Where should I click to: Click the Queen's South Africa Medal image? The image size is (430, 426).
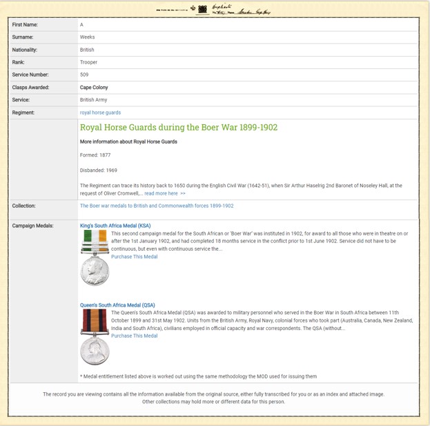[95, 337]
